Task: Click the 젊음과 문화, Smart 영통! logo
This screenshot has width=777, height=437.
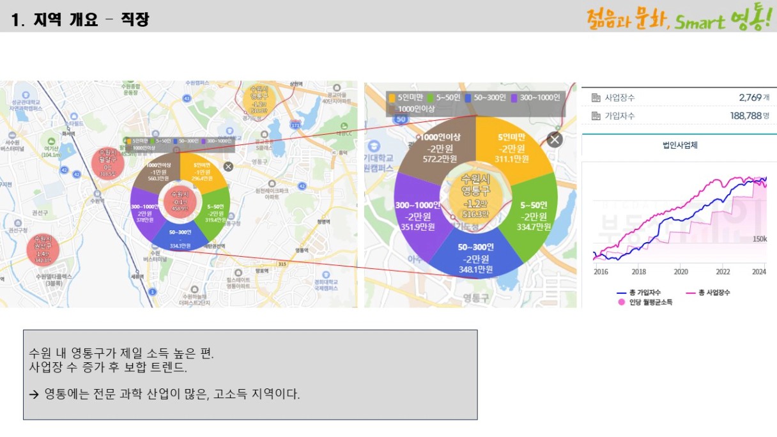Action: pyautogui.click(x=679, y=18)
